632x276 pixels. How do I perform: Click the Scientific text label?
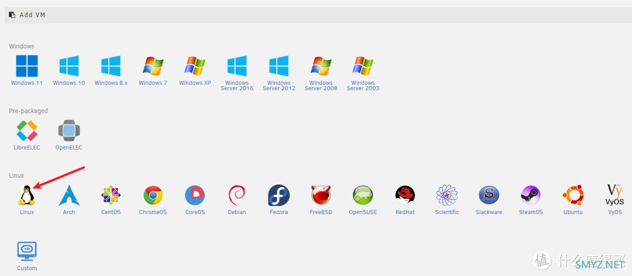(x=447, y=212)
